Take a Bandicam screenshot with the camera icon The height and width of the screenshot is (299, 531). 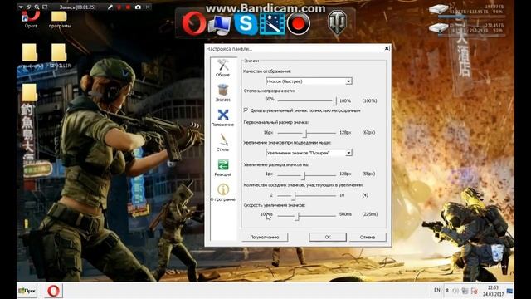click(138, 7)
